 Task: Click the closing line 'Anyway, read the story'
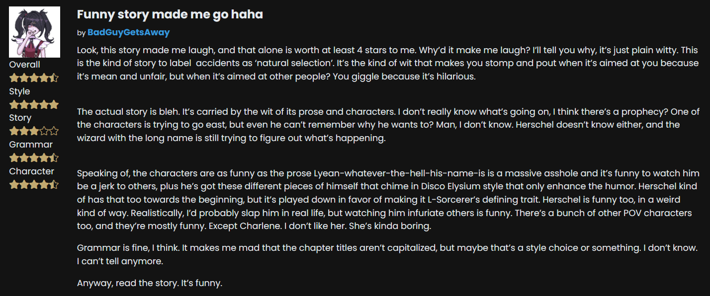click(x=149, y=284)
